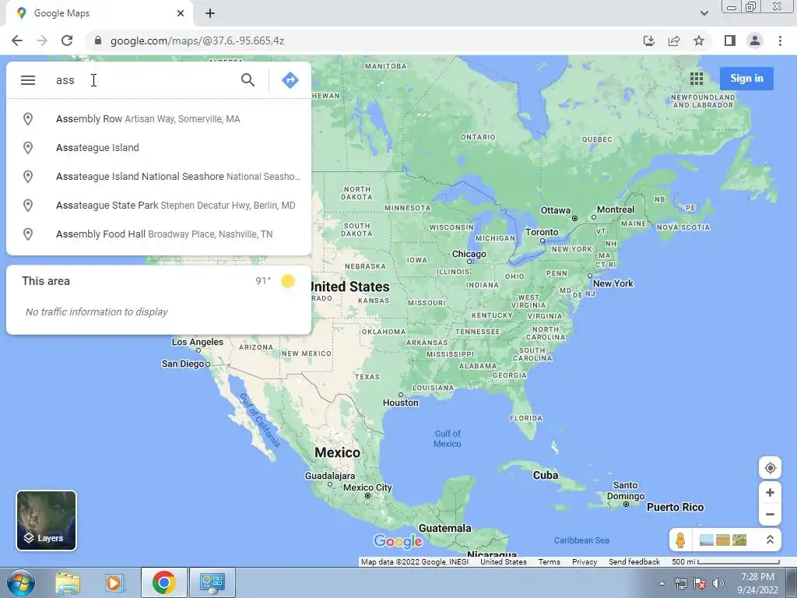Click the Chicago city label on map

point(469,254)
